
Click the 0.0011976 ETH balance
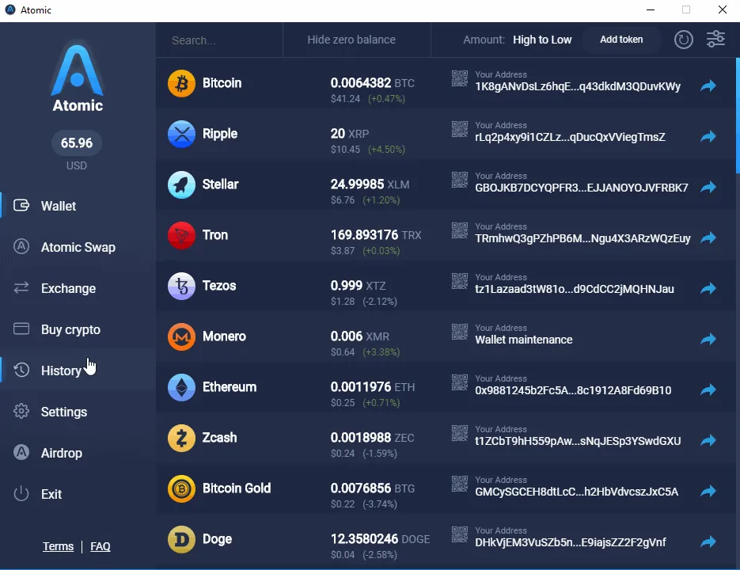372,387
